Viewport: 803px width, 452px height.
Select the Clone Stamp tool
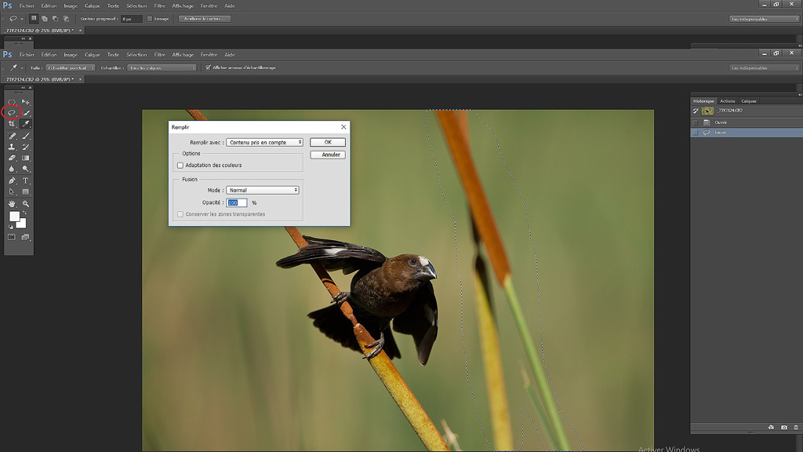pyautogui.click(x=12, y=147)
